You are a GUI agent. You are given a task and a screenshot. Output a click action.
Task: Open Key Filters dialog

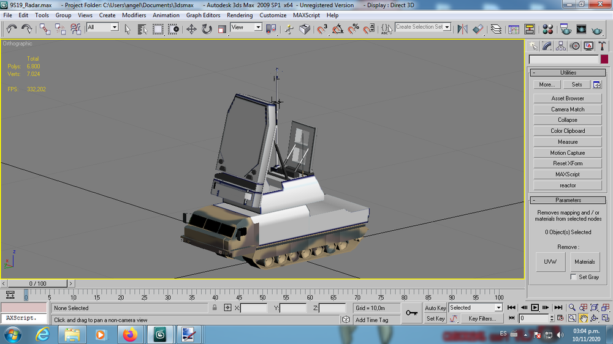point(482,319)
